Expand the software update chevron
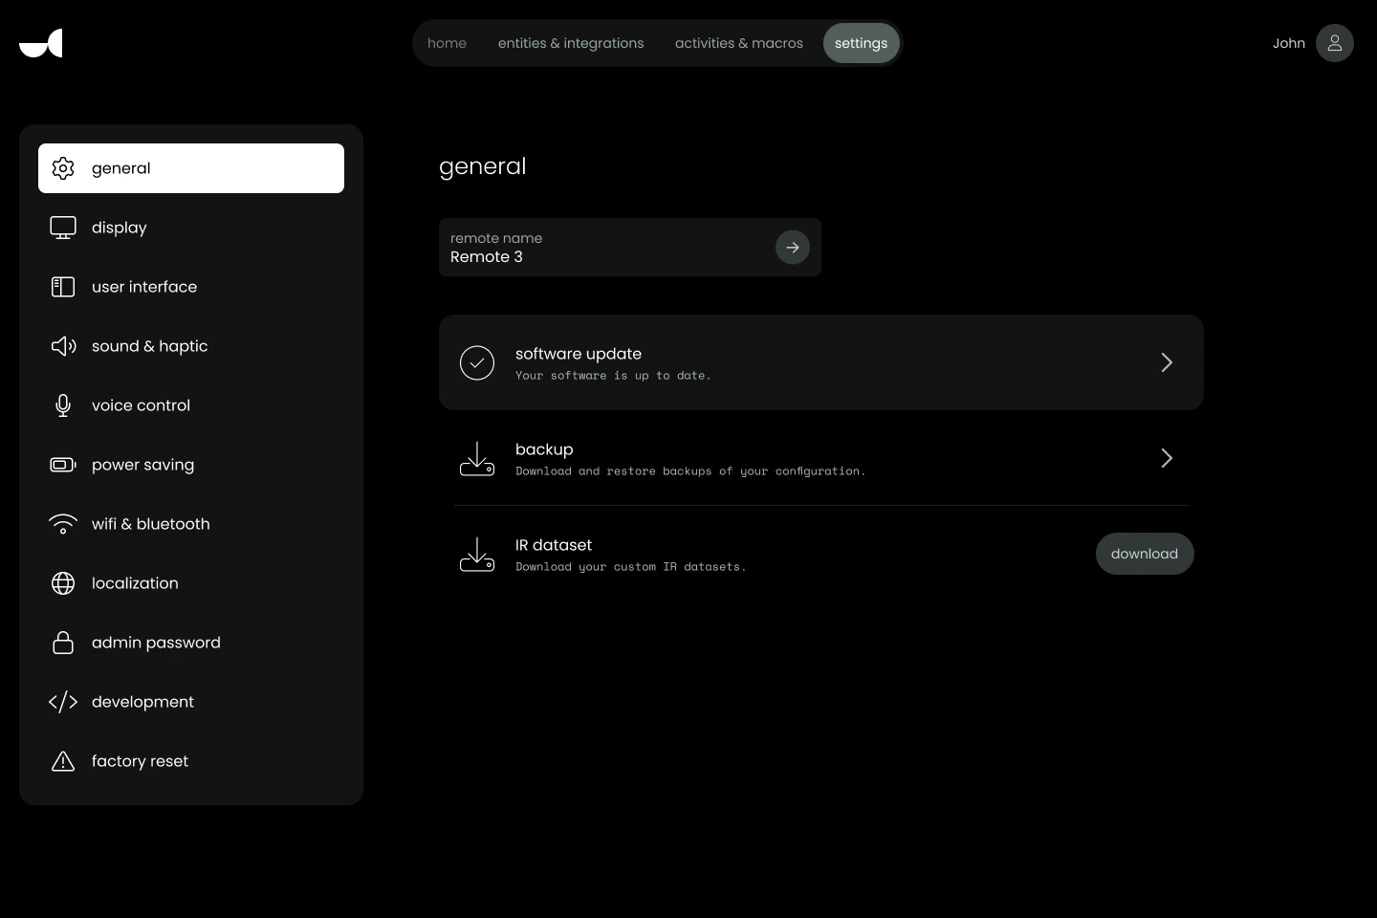 coord(1166,362)
